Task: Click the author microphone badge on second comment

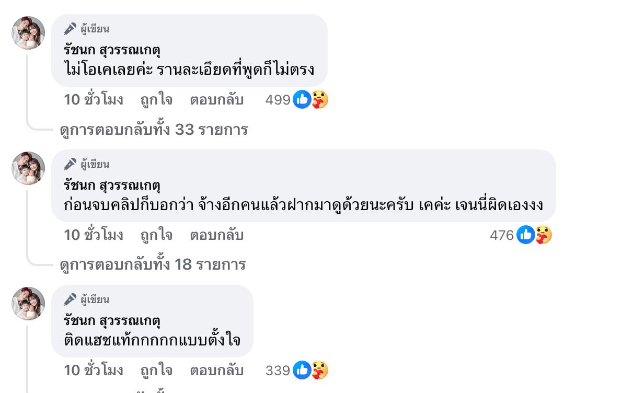Action: point(71,164)
